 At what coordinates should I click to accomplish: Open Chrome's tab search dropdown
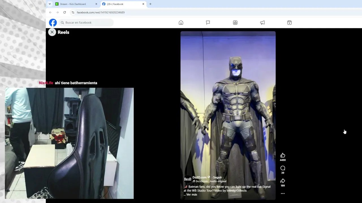pyautogui.click(x=50, y=4)
